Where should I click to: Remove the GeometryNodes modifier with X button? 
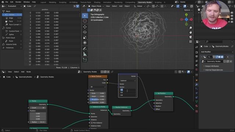point(228,57)
